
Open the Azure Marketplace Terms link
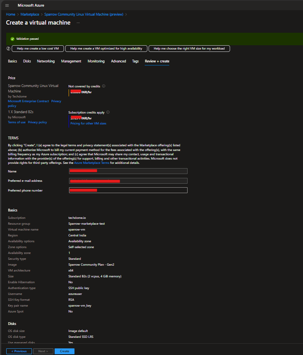pos(92,163)
